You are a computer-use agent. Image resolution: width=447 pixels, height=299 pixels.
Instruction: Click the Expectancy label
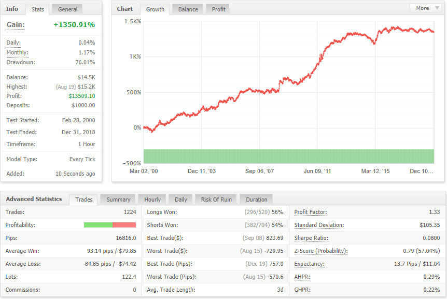(x=309, y=264)
